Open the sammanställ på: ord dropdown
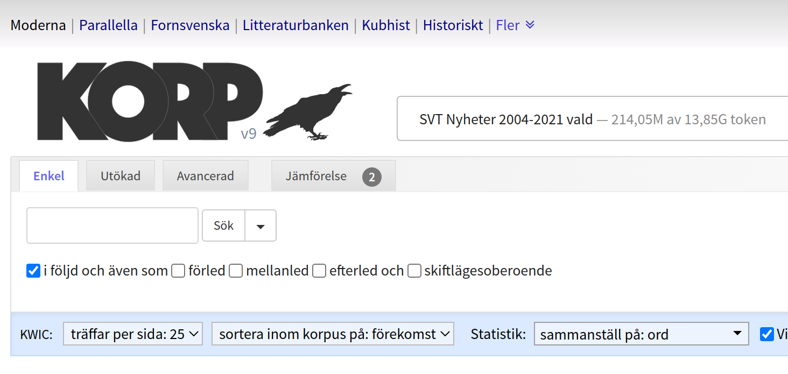 point(641,334)
